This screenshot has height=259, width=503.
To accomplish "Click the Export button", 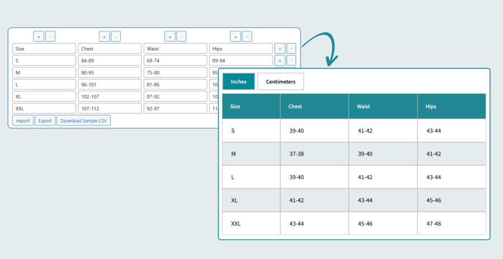I will point(45,120).
